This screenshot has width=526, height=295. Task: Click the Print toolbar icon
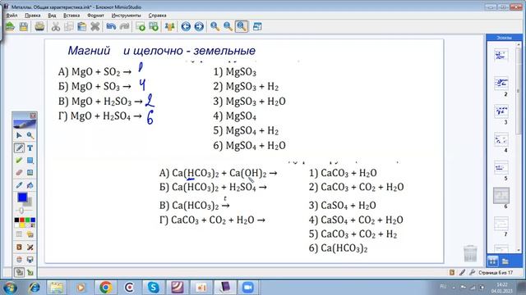[39, 26]
